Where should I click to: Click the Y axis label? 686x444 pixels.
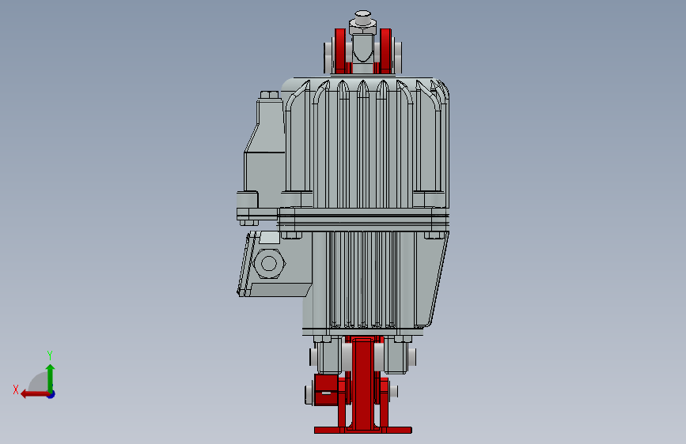pos(50,355)
